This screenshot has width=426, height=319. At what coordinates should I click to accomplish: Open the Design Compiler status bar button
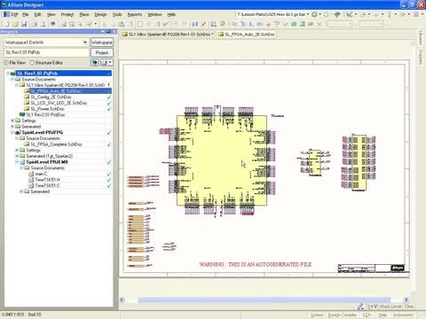point(342,315)
